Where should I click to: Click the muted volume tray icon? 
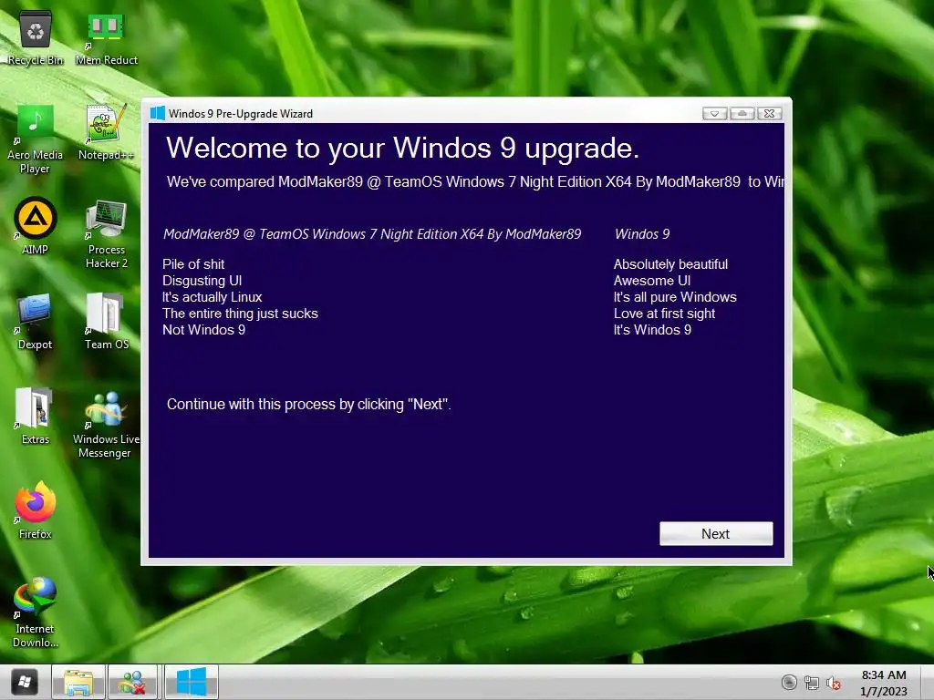tap(834, 683)
